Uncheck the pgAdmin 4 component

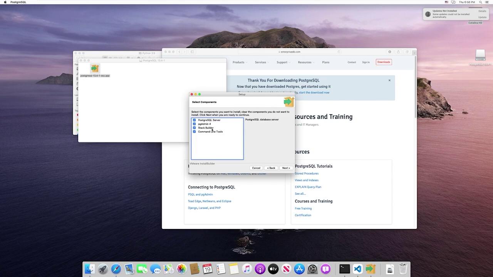coord(194,124)
